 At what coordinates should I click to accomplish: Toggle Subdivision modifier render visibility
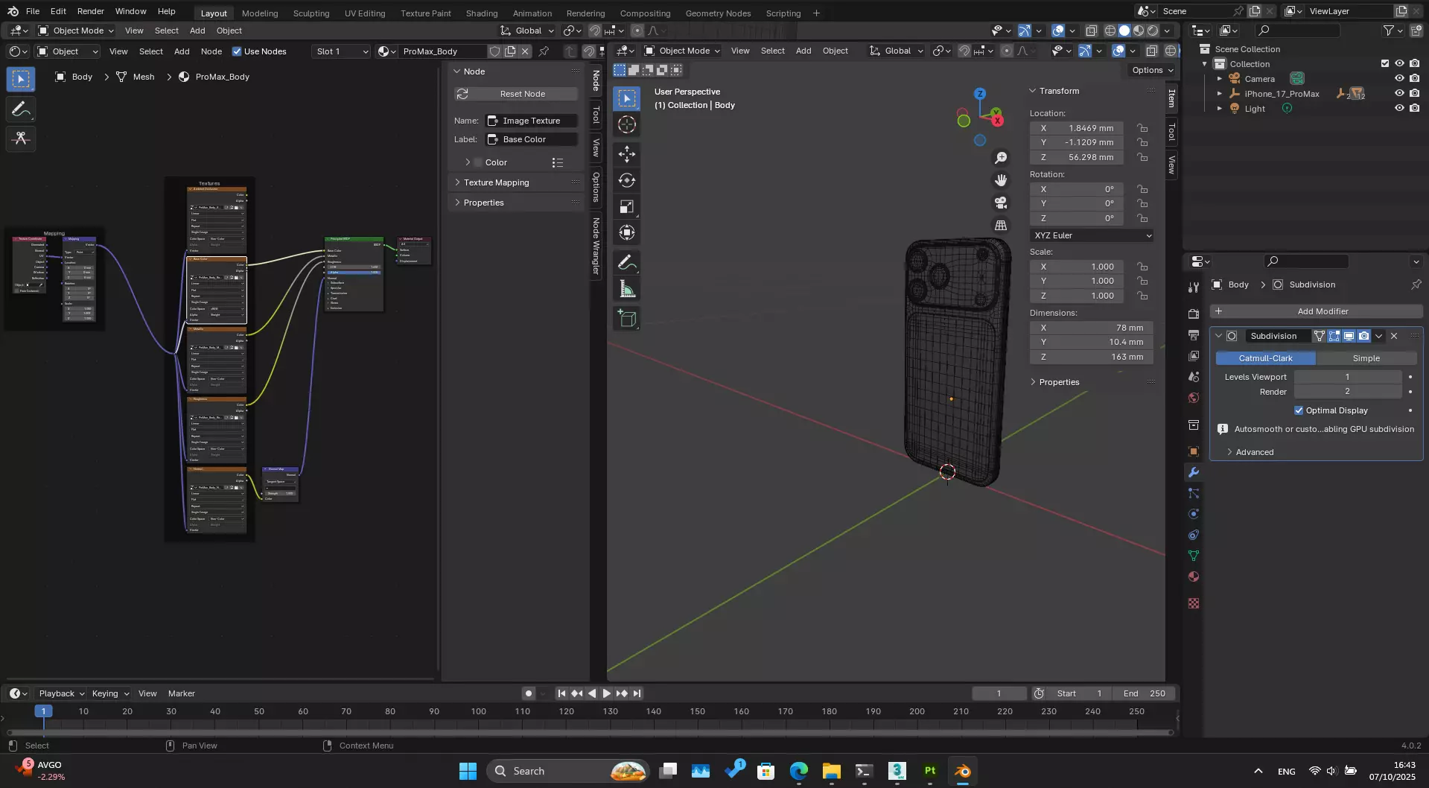point(1363,336)
